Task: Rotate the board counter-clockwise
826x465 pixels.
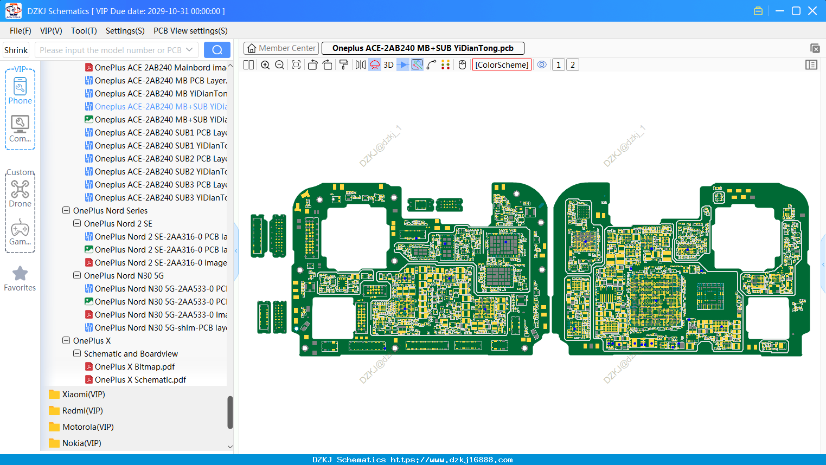Action: point(312,65)
